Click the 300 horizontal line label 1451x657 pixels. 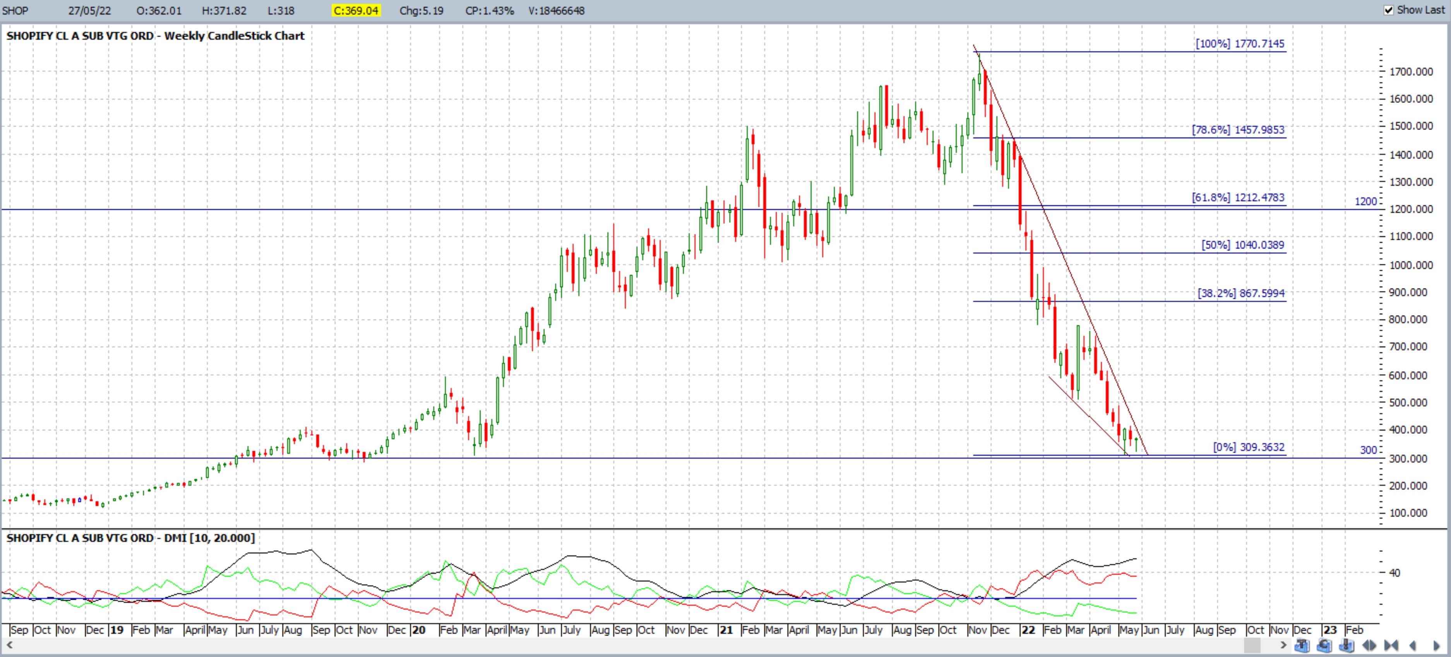1368,450
